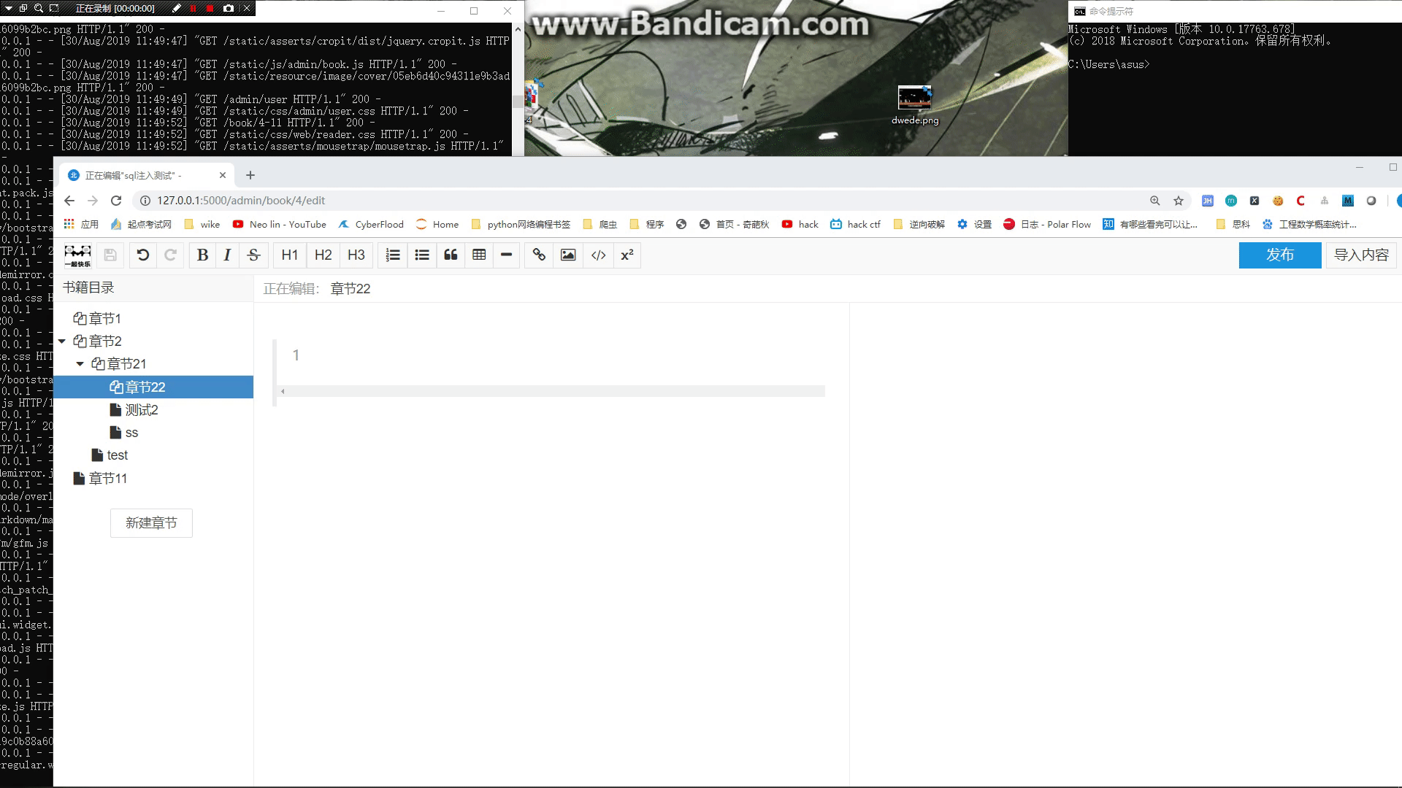
Task: Collapse the 章节21 tree node
Action: click(80, 363)
